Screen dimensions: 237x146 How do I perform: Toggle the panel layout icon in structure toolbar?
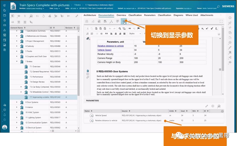(x=13, y=16)
